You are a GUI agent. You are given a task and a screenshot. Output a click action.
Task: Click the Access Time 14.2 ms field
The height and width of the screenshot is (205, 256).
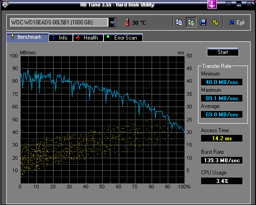222,138
